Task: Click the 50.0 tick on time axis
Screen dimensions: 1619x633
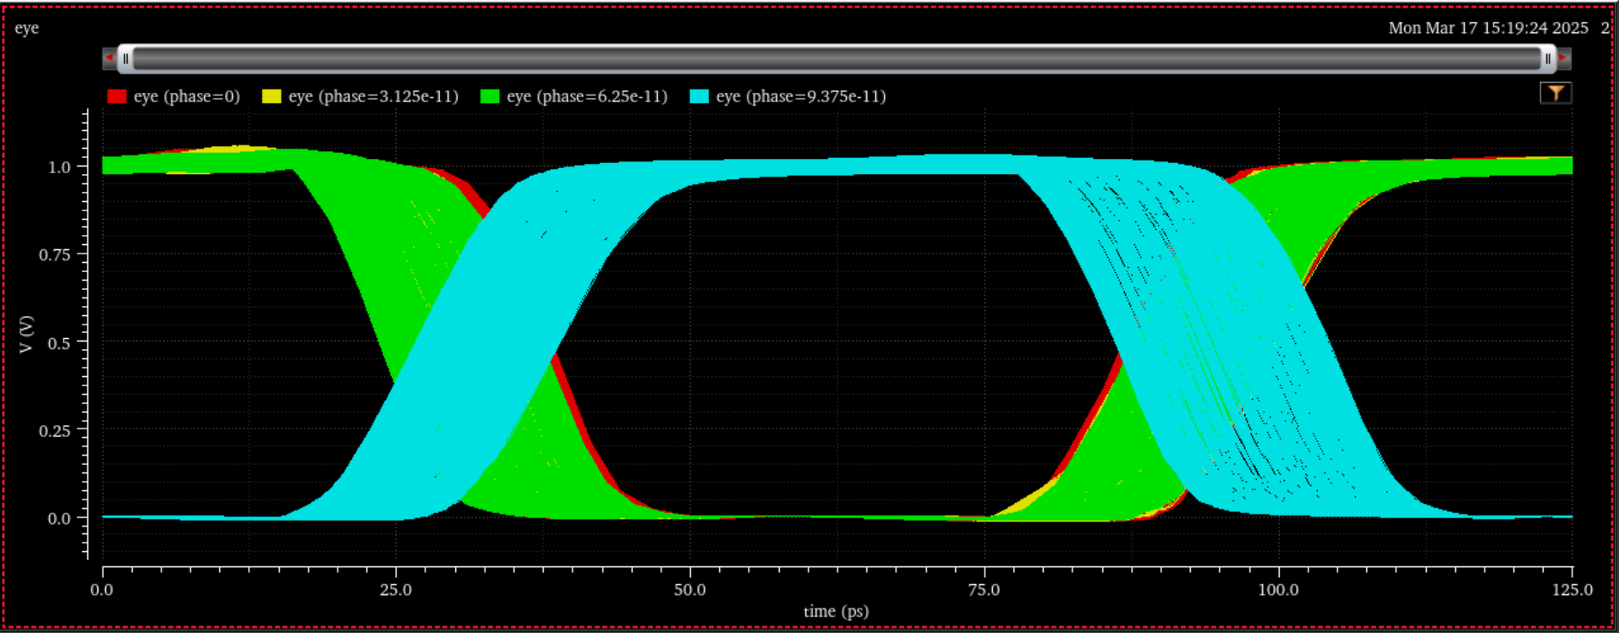Action: (690, 590)
